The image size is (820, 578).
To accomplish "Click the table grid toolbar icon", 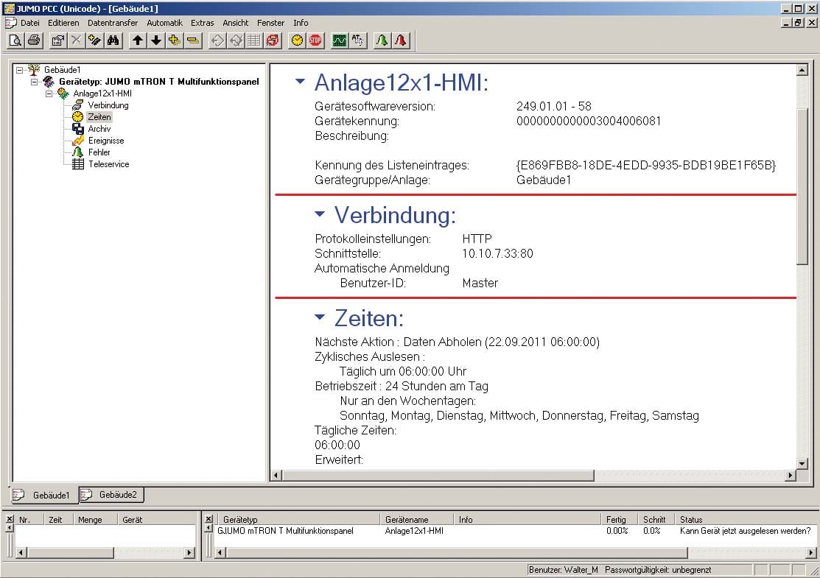I will point(253,40).
